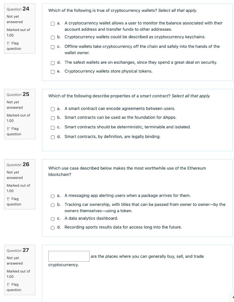Select option d about recording sports results
Image resolution: width=234 pixels, height=302 pixels.
pyautogui.click(x=53, y=227)
